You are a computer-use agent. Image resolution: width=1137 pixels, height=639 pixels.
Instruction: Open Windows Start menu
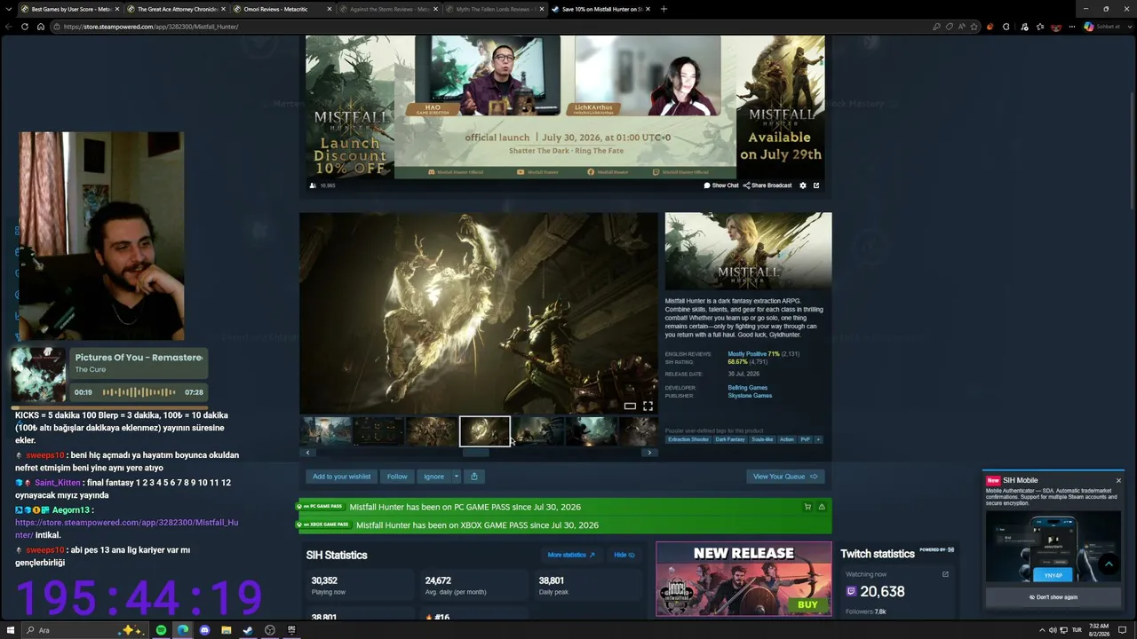tap(12, 630)
